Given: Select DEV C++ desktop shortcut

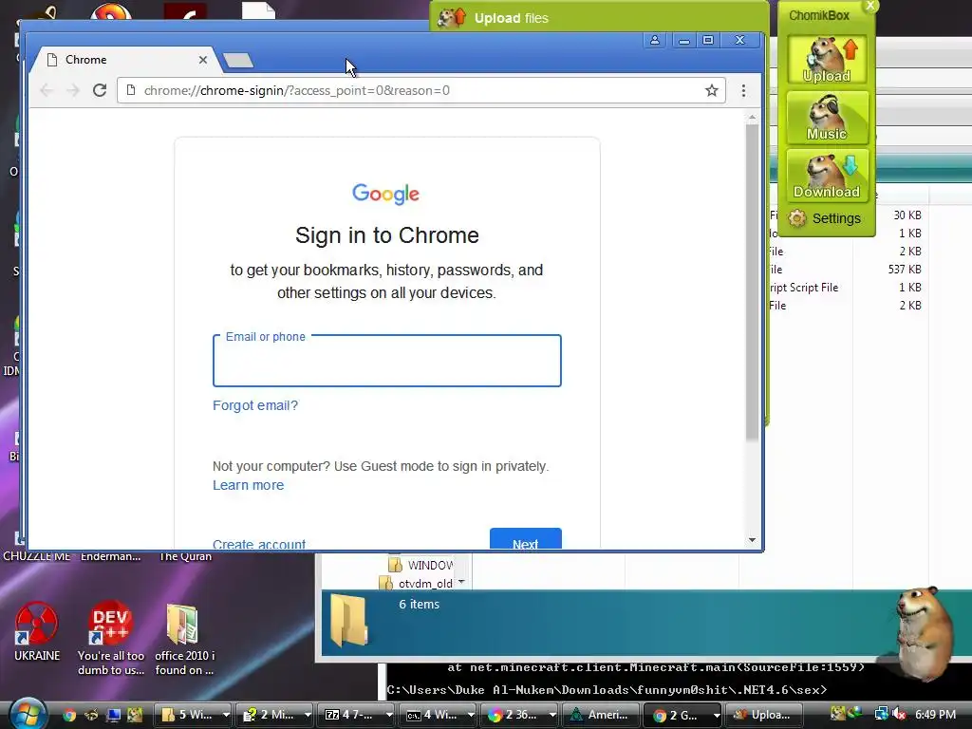Looking at the screenshot, I should click(x=111, y=639).
